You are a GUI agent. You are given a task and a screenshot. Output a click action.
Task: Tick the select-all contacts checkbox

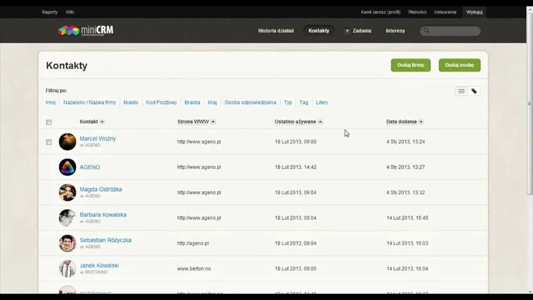49,122
